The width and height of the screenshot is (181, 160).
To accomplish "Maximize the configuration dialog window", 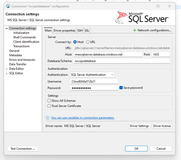I will [x=158, y=6].
